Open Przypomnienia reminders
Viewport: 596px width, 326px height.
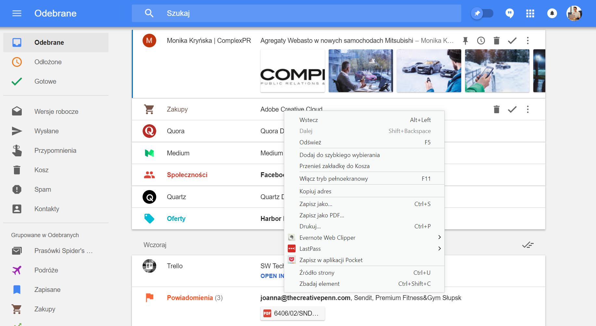click(x=56, y=151)
